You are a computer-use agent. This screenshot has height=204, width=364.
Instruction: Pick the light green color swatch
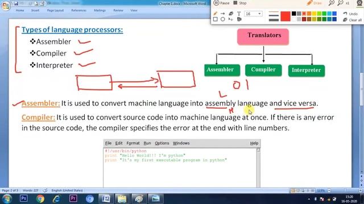319,14
